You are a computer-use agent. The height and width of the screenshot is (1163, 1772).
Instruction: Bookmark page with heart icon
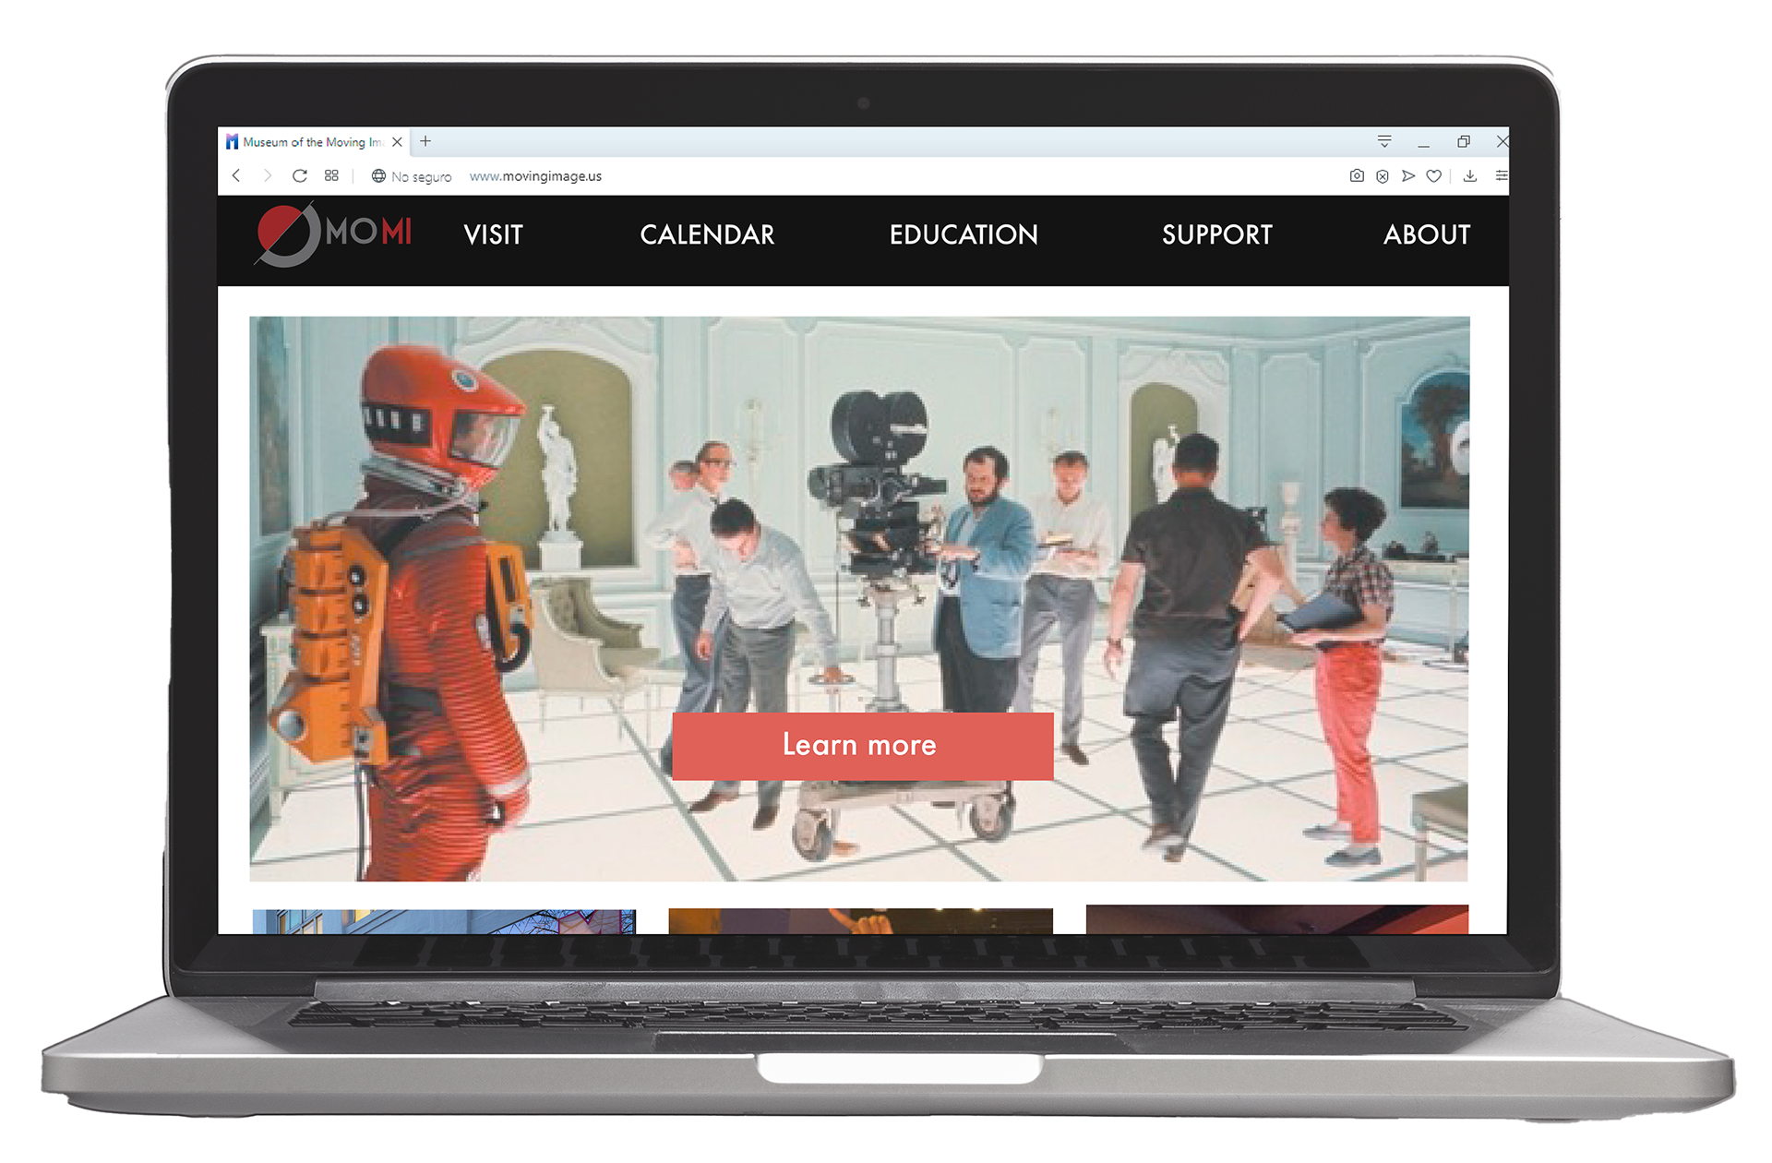(x=1433, y=175)
